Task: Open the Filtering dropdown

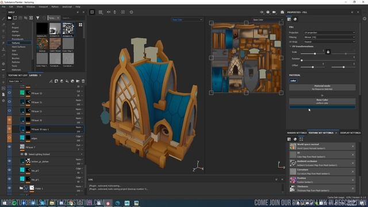Action: [x=329, y=37]
